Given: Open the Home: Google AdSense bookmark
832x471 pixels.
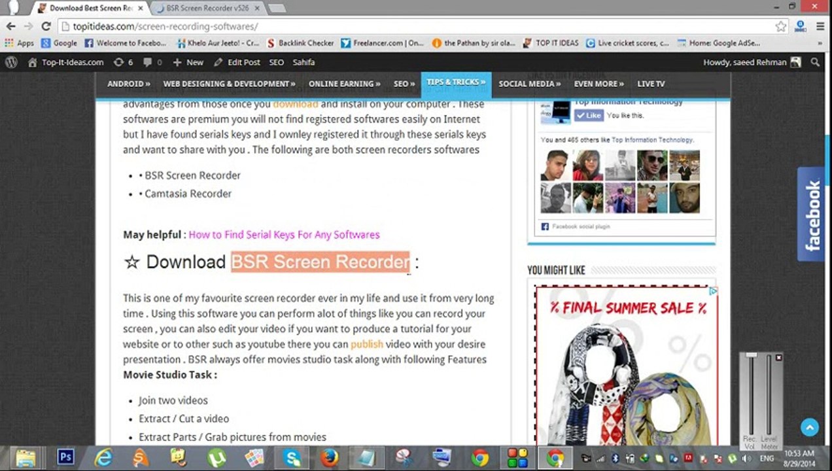Looking at the screenshot, I should [x=719, y=43].
